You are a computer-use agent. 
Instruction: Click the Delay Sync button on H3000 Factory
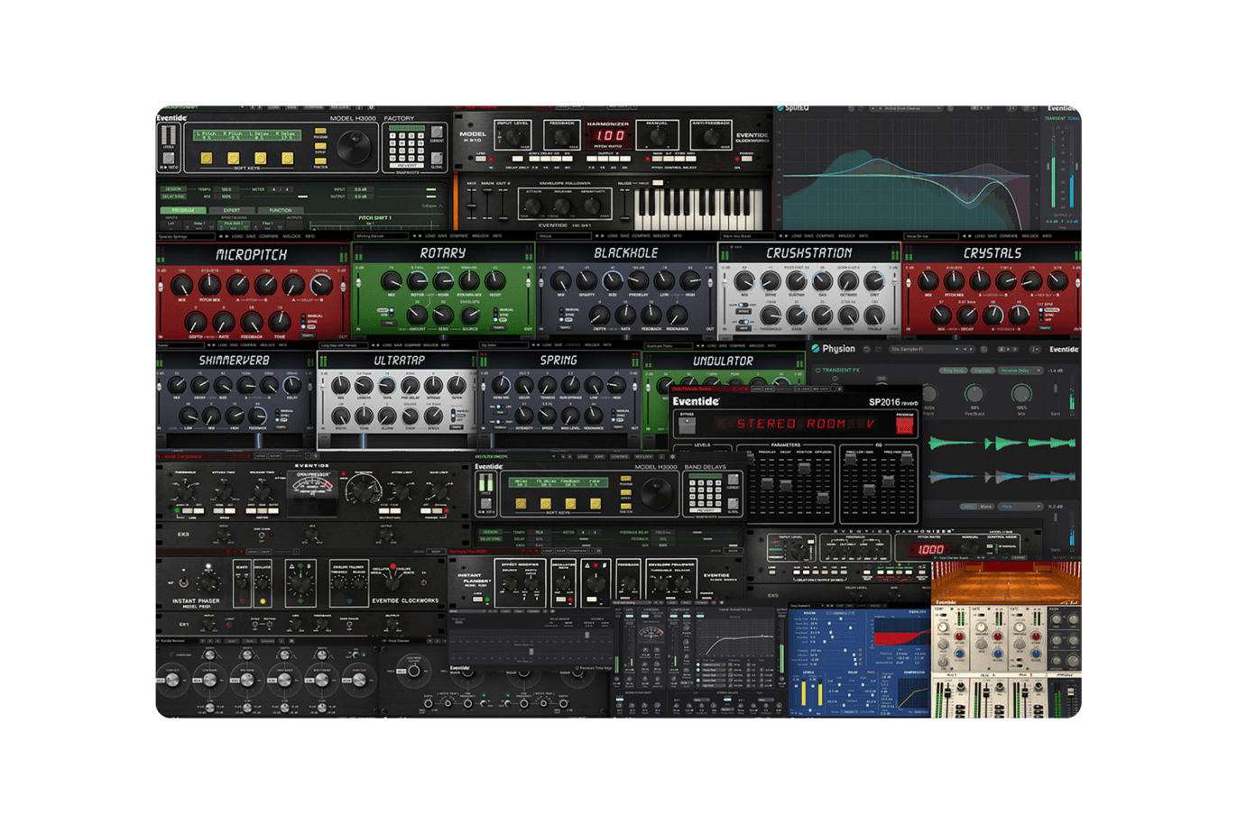[x=173, y=197]
